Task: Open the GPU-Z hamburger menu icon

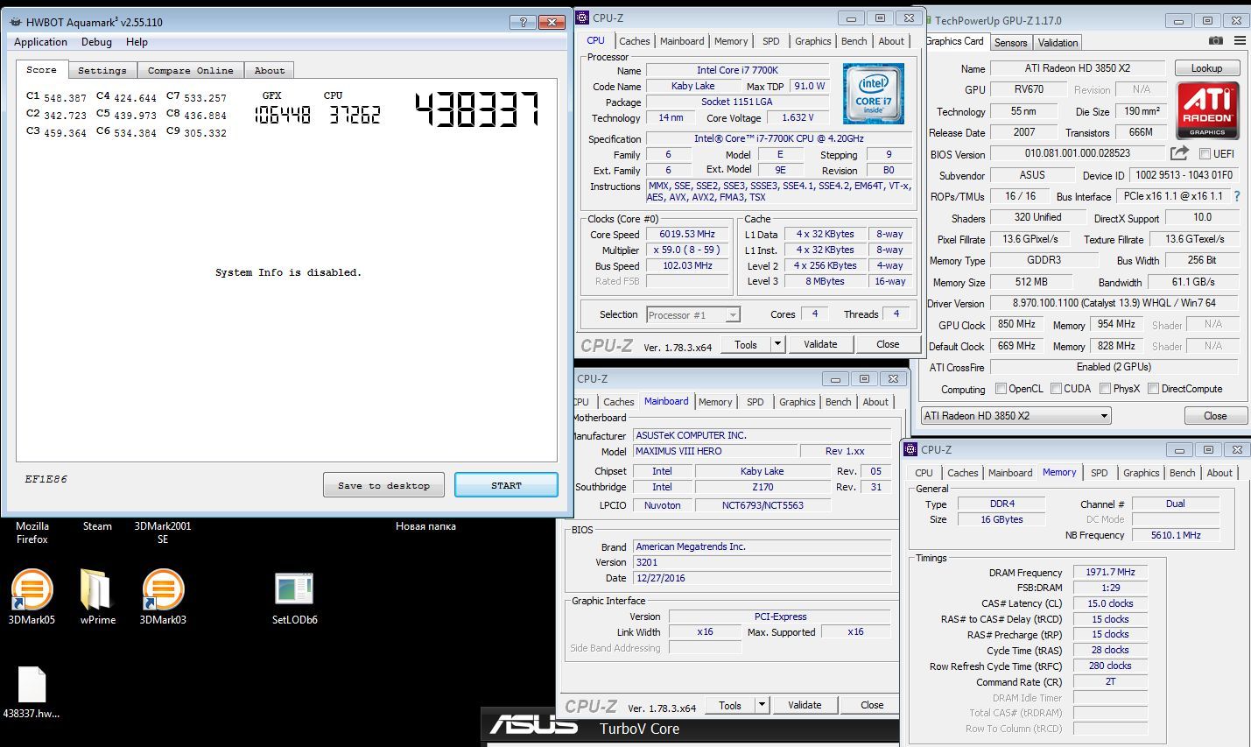Action: tap(1240, 41)
